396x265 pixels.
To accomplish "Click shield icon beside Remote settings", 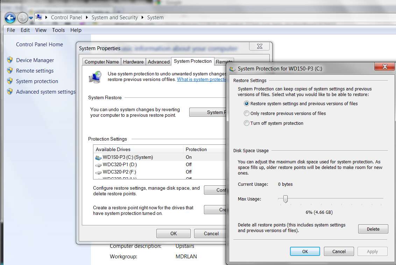I will point(10,70).
